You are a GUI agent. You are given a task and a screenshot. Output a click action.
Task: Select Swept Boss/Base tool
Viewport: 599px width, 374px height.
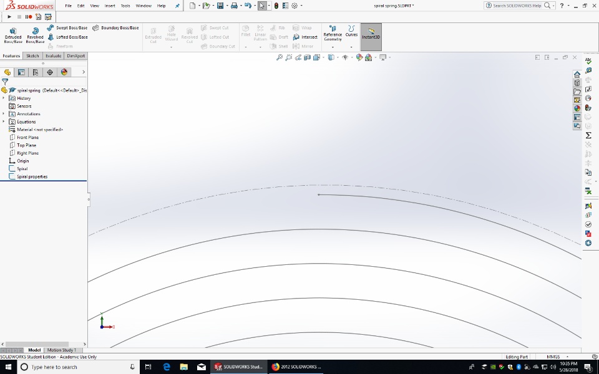[x=67, y=28]
